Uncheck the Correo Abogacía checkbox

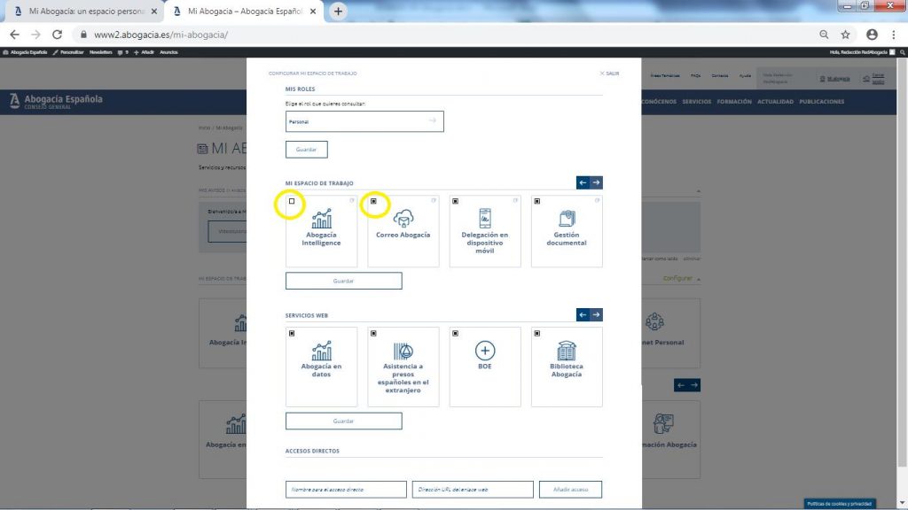pyautogui.click(x=373, y=201)
